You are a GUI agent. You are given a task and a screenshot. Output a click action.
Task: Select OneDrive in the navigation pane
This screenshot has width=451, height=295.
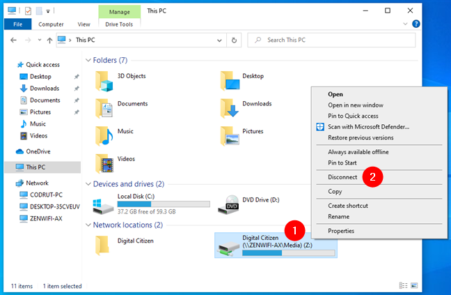click(38, 151)
